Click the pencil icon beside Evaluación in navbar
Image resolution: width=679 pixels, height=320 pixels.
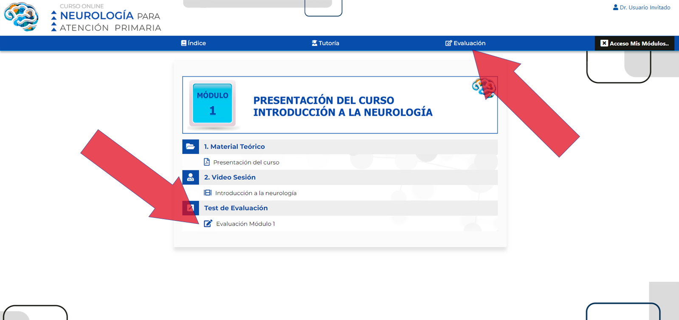(x=448, y=43)
